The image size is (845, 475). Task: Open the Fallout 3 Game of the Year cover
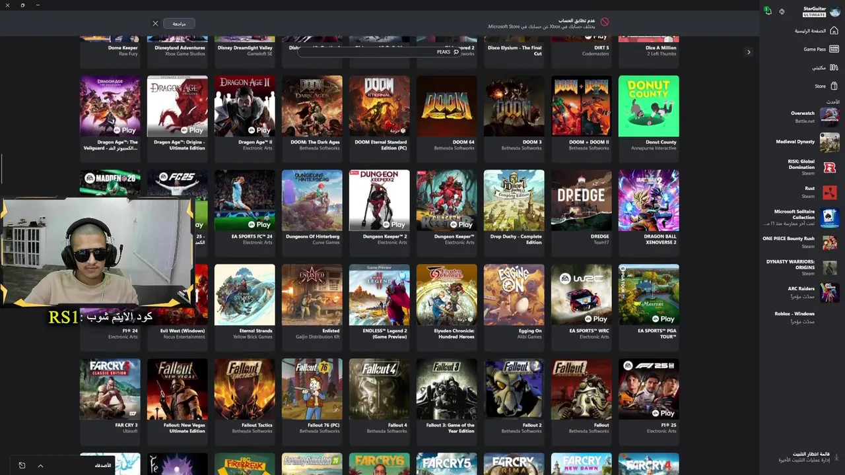pyautogui.click(x=447, y=389)
